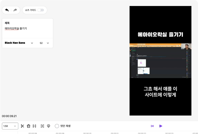
Task: Click the screen recording area in preview
Action: (160, 61)
